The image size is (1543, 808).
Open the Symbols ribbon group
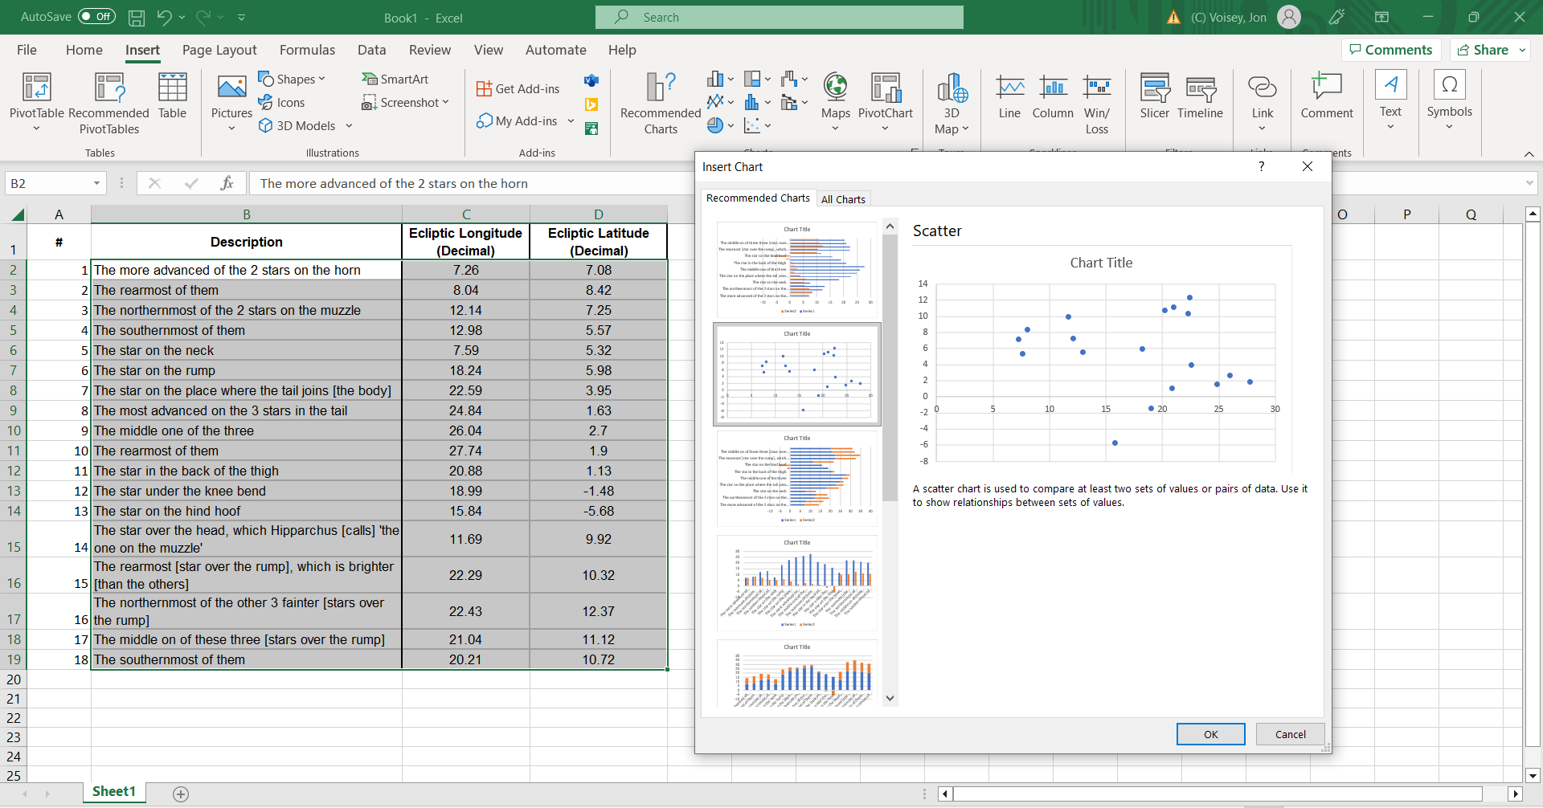(x=1450, y=100)
